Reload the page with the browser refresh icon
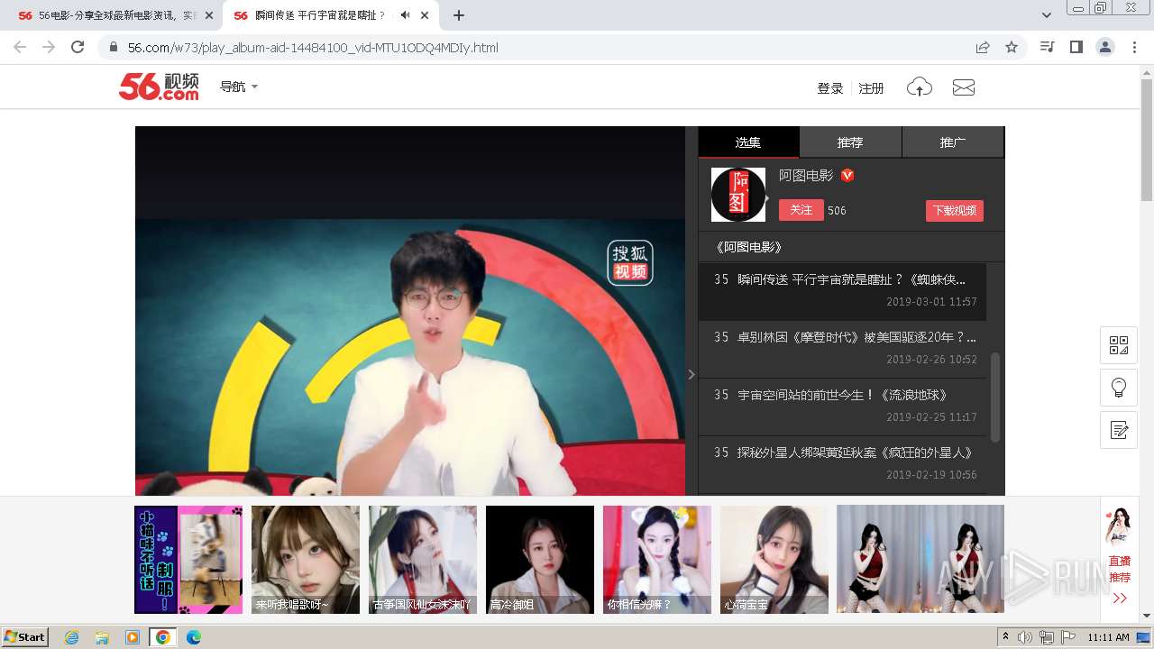This screenshot has width=1154, height=649. coord(78,47)
